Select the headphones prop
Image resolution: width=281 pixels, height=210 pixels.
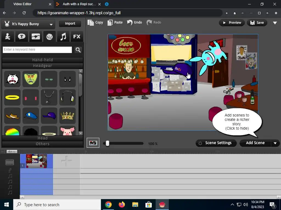point(68,97)
